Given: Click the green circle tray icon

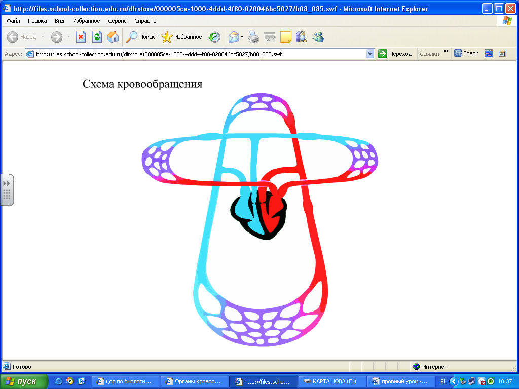Looking at the screenshot, I should coord(491,381).
